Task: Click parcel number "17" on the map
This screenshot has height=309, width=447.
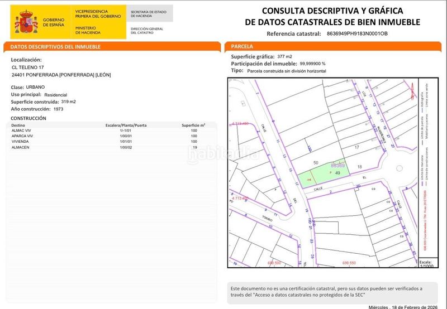Action: point(356,147)
